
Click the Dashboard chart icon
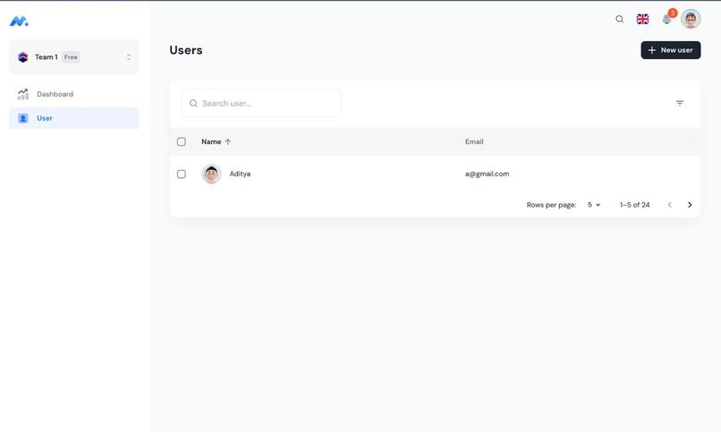23,94
